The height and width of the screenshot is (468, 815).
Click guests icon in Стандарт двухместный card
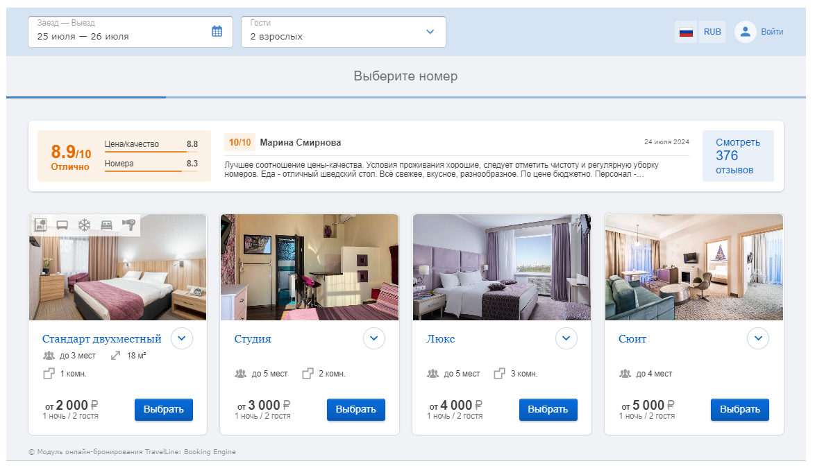tap(49, 356)
